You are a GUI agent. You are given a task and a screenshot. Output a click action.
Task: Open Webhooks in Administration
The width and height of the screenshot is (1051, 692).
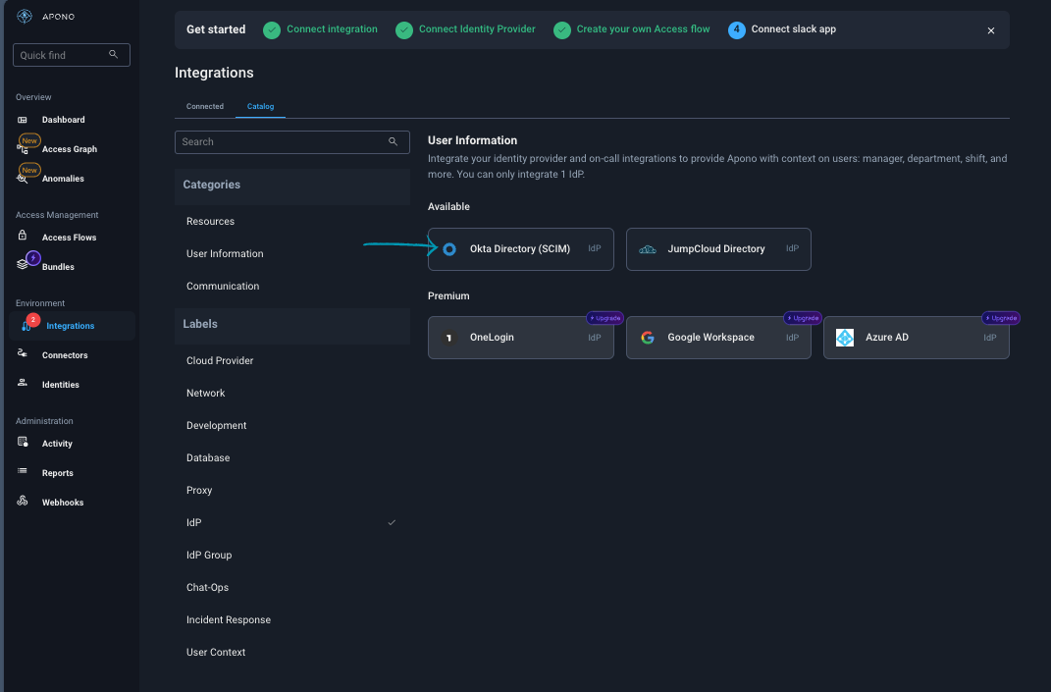tap(63, 503)
